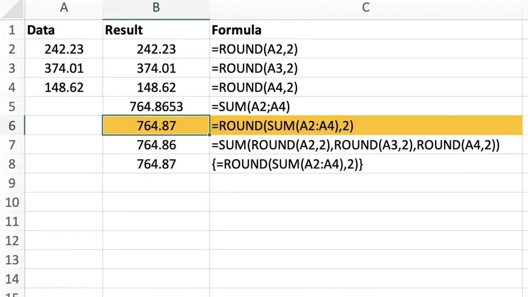Select cell B7 showing 764.86

coord(156,145)
